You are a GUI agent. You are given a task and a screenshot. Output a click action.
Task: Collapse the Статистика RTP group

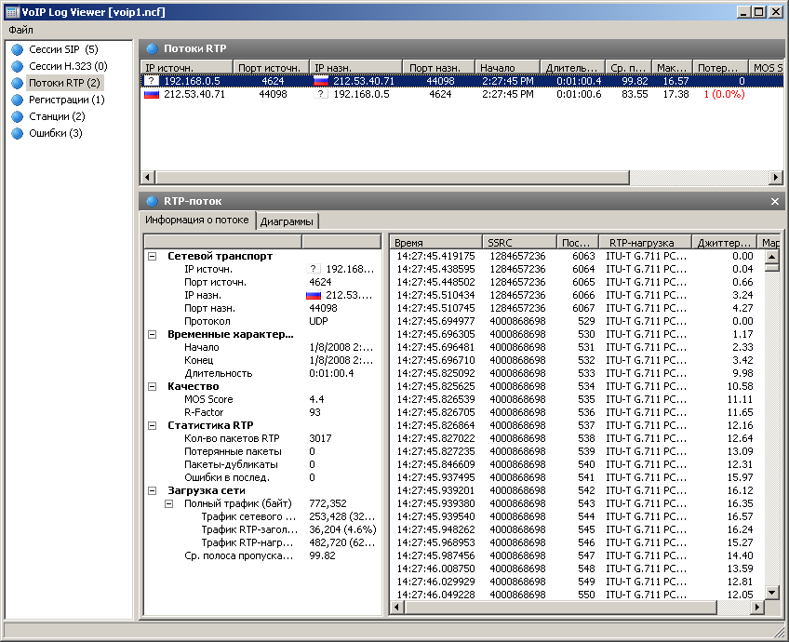152,425
